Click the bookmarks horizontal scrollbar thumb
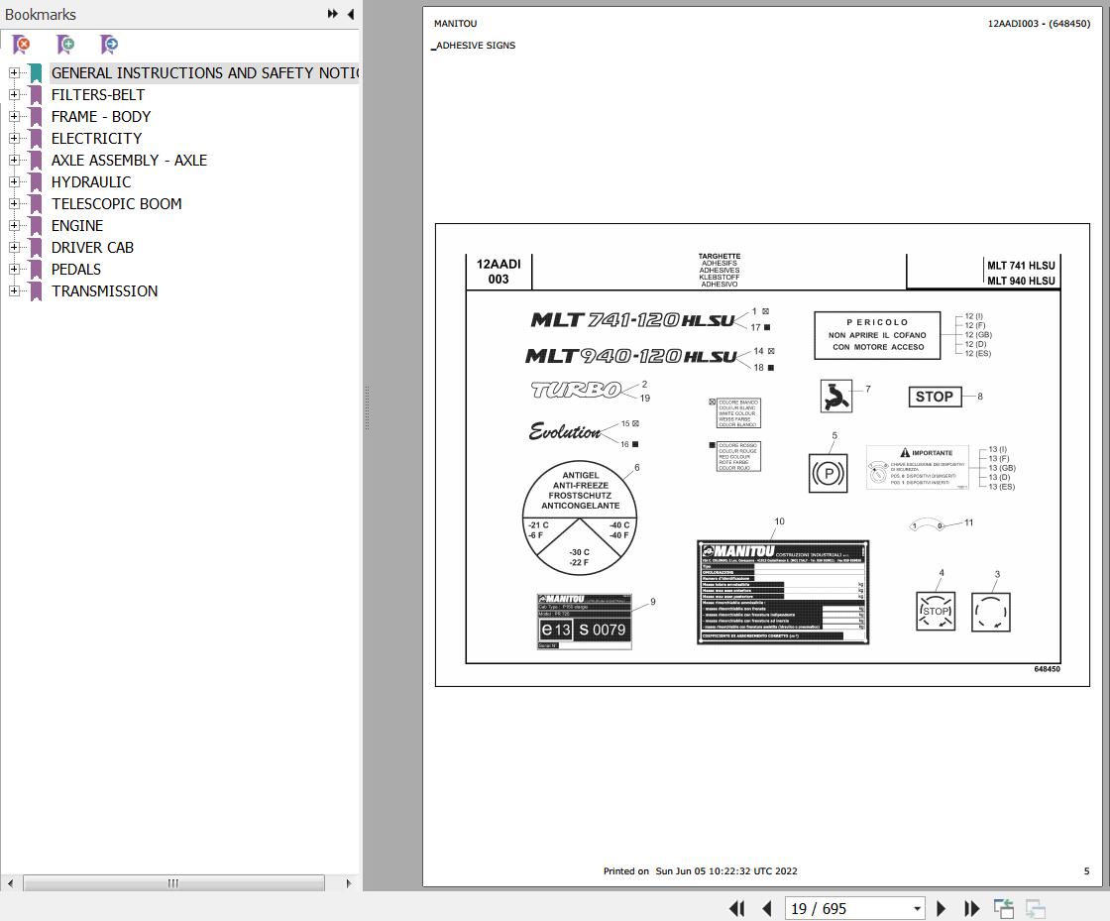1110x921 pixels. (x=173, y=882)
